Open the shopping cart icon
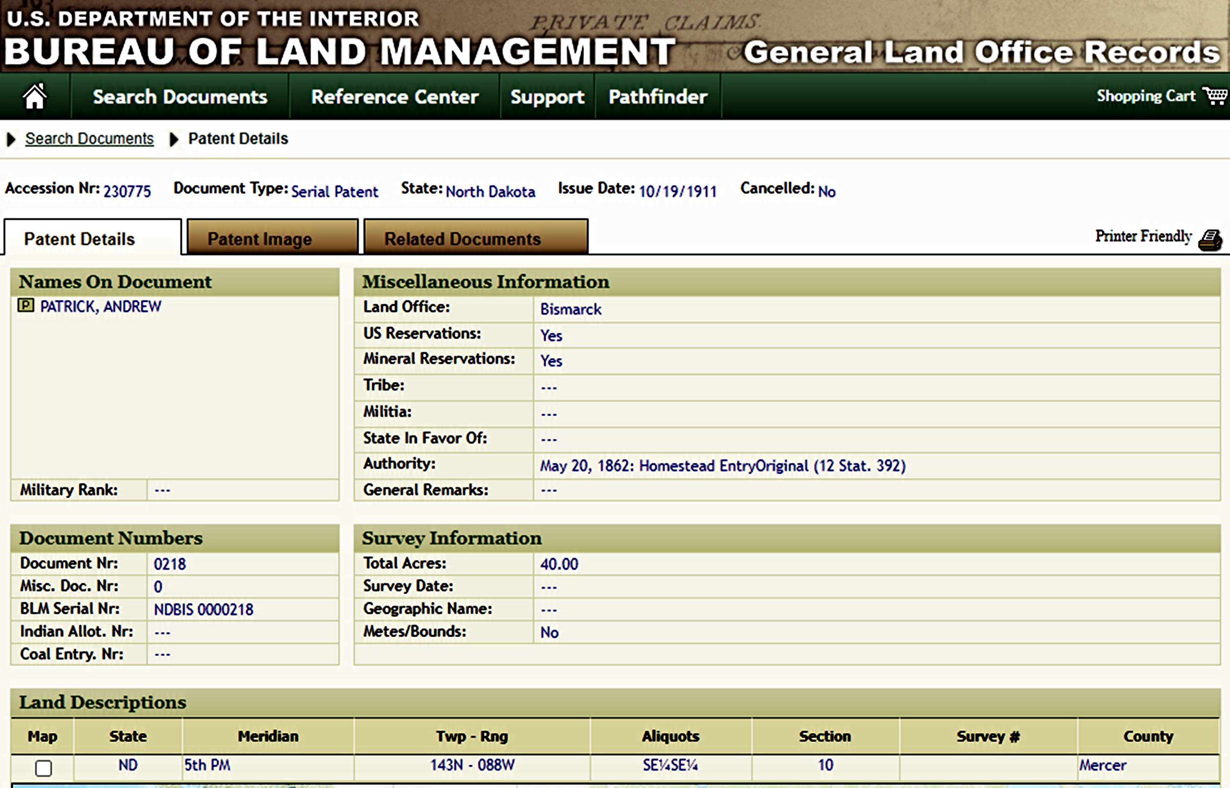Viewport: 1230px width, 788px height. pyautogui.click(x=1214, y=96)
